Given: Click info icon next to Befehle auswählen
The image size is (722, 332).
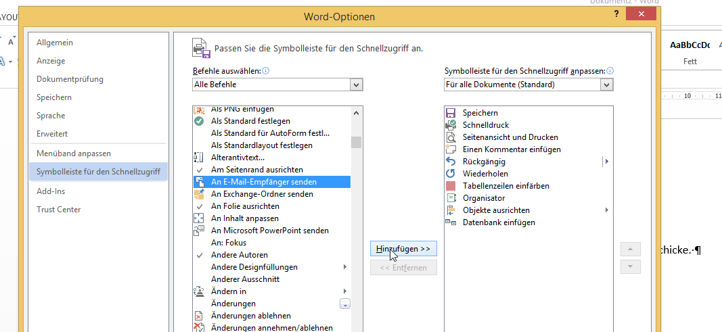Looking at the screenshot, I should coord(266,71).
